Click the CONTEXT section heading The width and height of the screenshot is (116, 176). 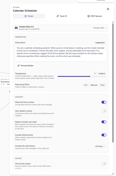click(x=19, y=97)
